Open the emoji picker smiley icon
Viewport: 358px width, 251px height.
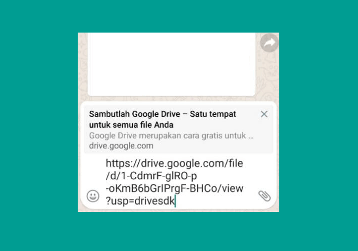point(93,196)
